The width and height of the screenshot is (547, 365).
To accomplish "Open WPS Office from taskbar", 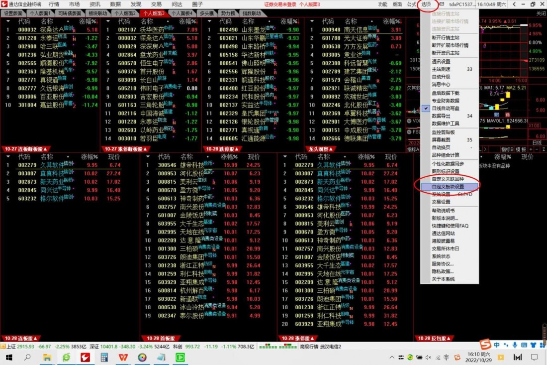I will (x=123, y=358).
